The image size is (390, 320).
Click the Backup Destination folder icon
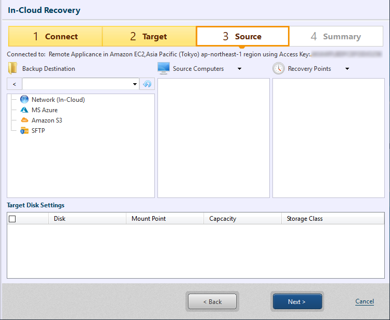[12, 68]
